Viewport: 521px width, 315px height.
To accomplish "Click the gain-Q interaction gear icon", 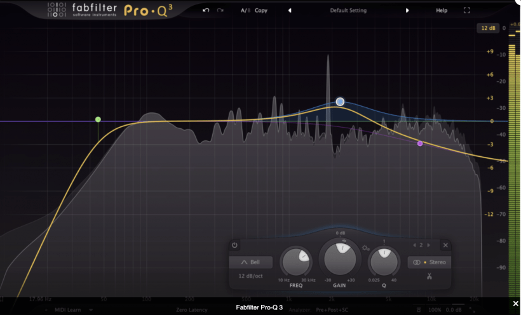I will [365, 248].
